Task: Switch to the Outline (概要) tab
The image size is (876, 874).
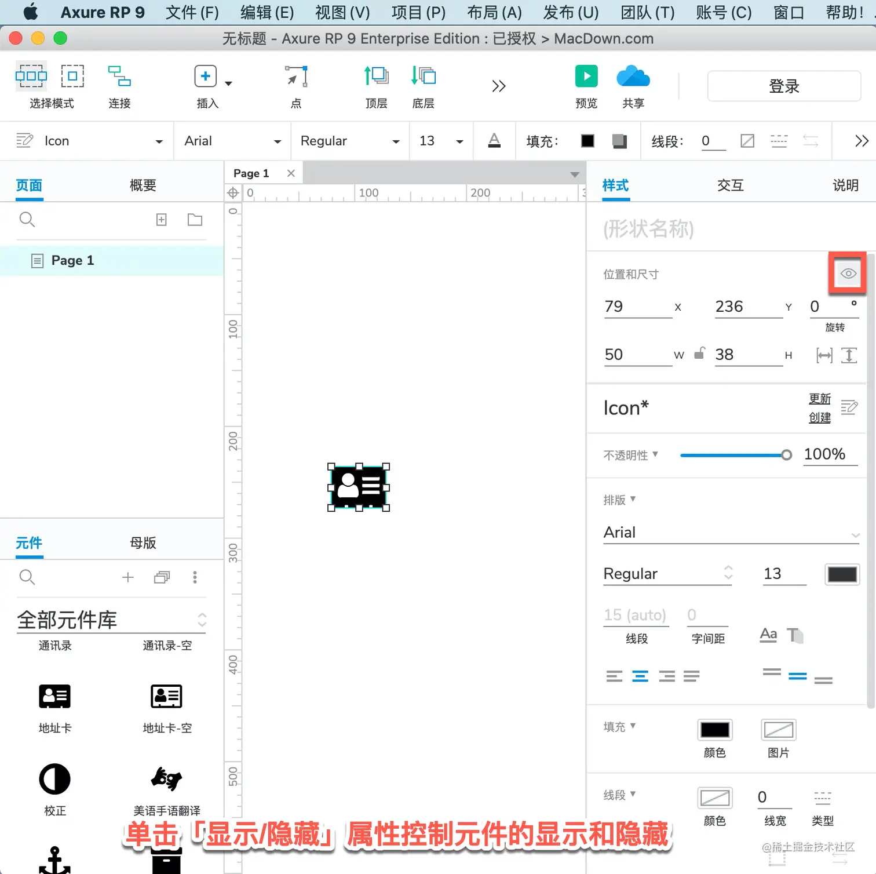Action: pyautogui.click(x=143, y=185)
